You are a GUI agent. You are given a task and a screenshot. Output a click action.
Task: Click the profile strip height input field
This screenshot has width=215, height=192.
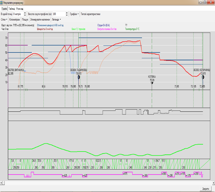[58, 14]
